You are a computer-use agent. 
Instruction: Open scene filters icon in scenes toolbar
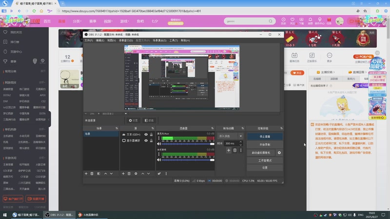[99, 174]
